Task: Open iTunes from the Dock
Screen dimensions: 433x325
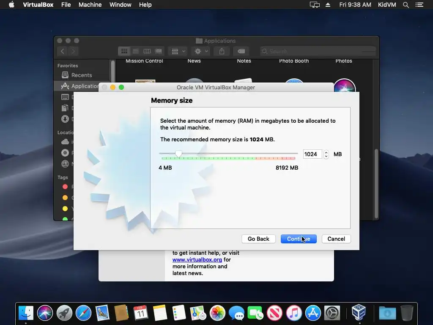Action: [294, 313]
